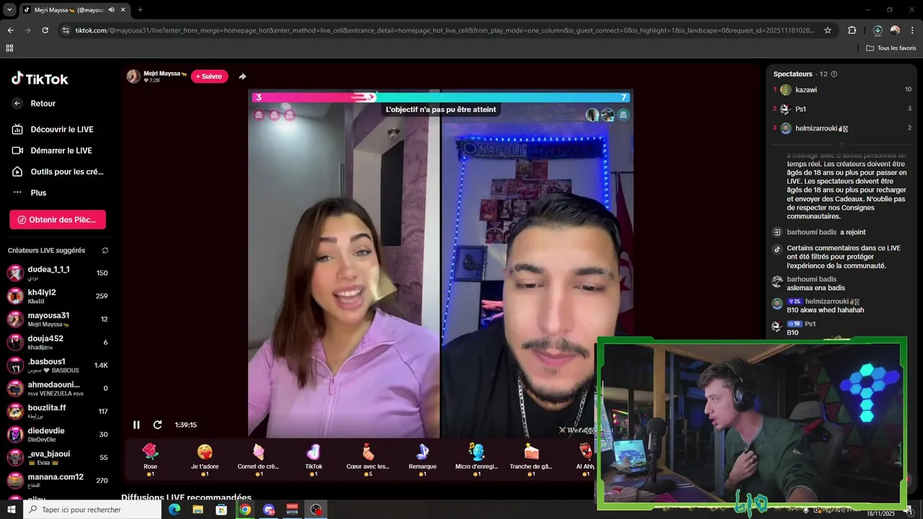Go back with the Retour button

[34, 104]
